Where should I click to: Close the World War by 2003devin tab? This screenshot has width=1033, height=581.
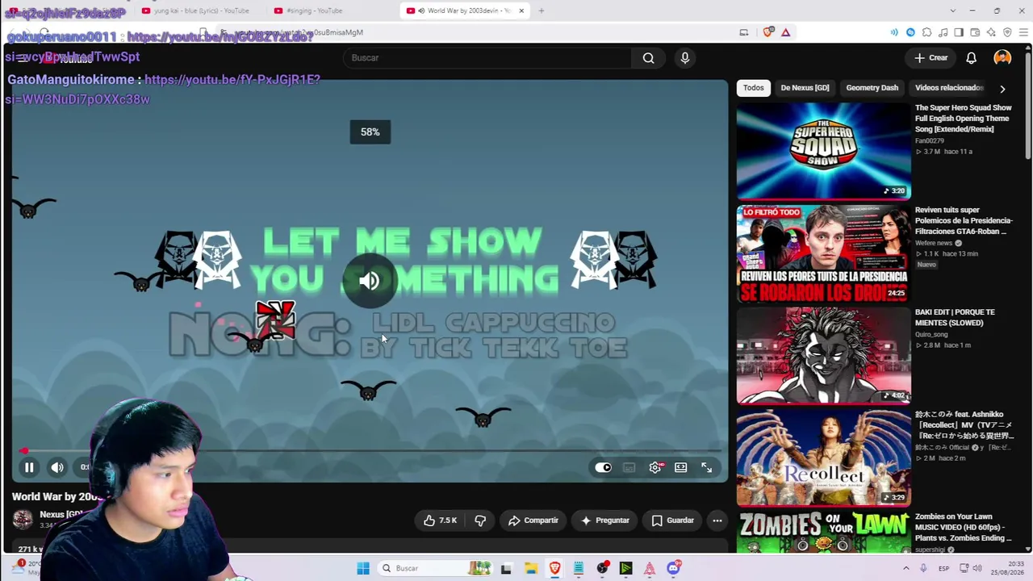pos(521,10)
